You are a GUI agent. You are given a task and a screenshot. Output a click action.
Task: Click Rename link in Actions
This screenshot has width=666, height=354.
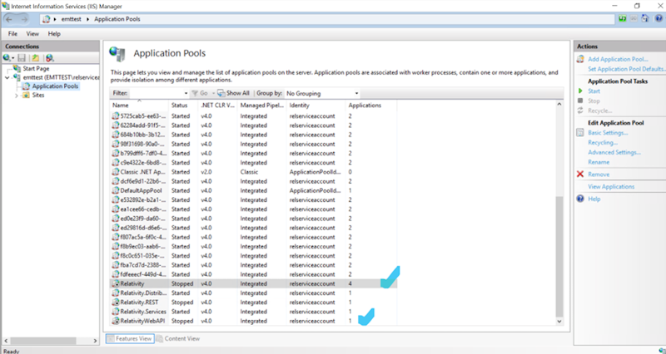(599, 162)
